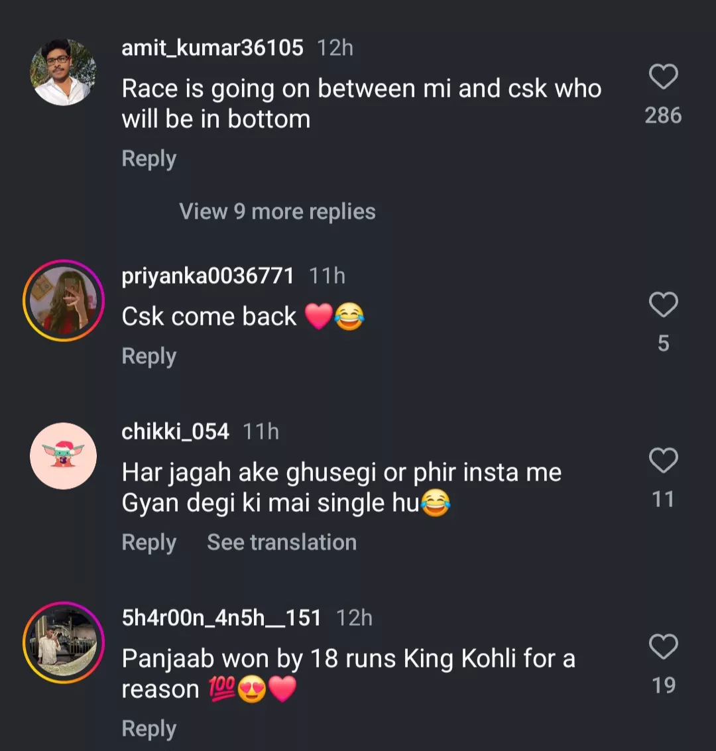Image resolution: width=716 pixels, height=751 pixels.
Task: Reply to the "Csk come back" comment
Action: [149, 357]
